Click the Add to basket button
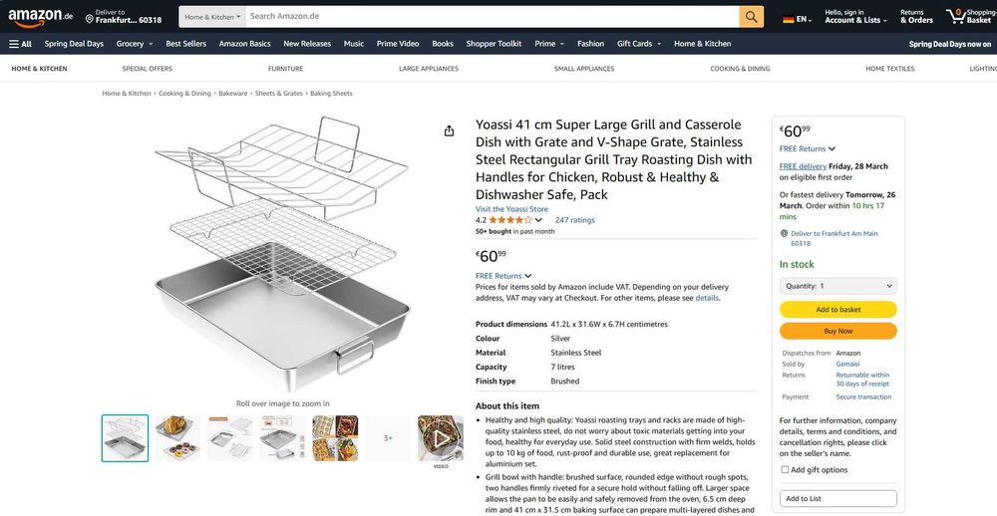997x516 pixels. click(x=837, y=310)
